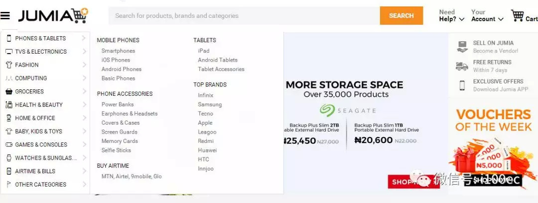Click the Sell on Jumia icon
Viewport: 538px width, 203px height.
(x=462, y=47)
